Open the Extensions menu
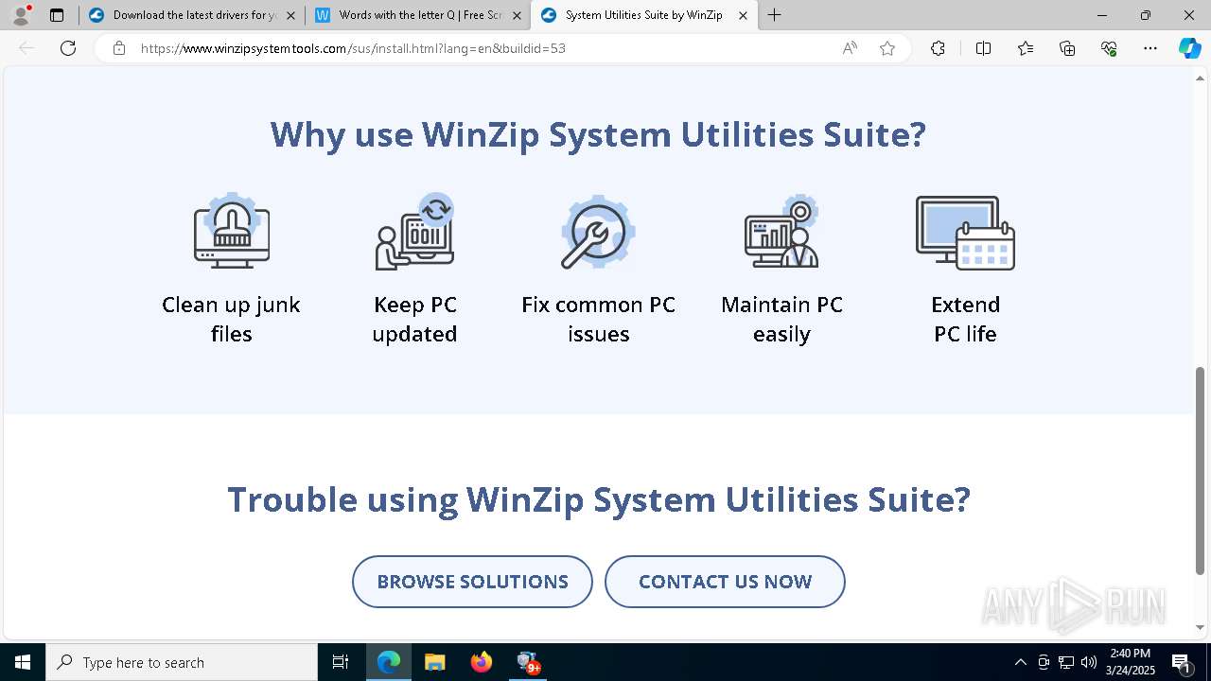This screenshot has width=1211, height=681. pyautogui.click(x=938, y=48)
